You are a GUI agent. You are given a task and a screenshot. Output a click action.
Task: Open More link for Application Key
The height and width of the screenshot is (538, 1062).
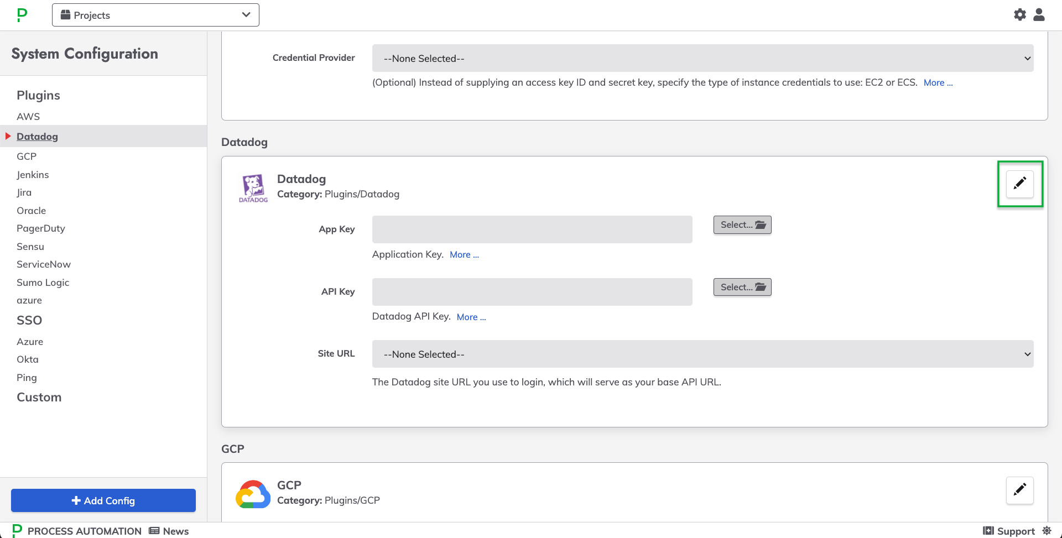[464, 254]
